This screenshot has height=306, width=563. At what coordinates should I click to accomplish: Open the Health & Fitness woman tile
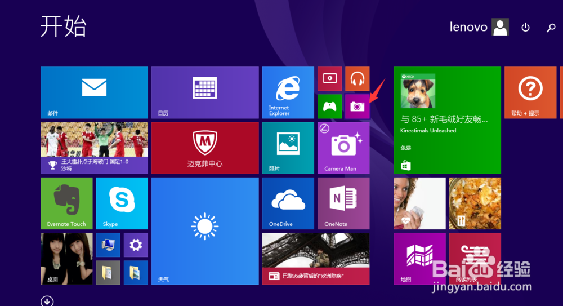pos(419,203)
